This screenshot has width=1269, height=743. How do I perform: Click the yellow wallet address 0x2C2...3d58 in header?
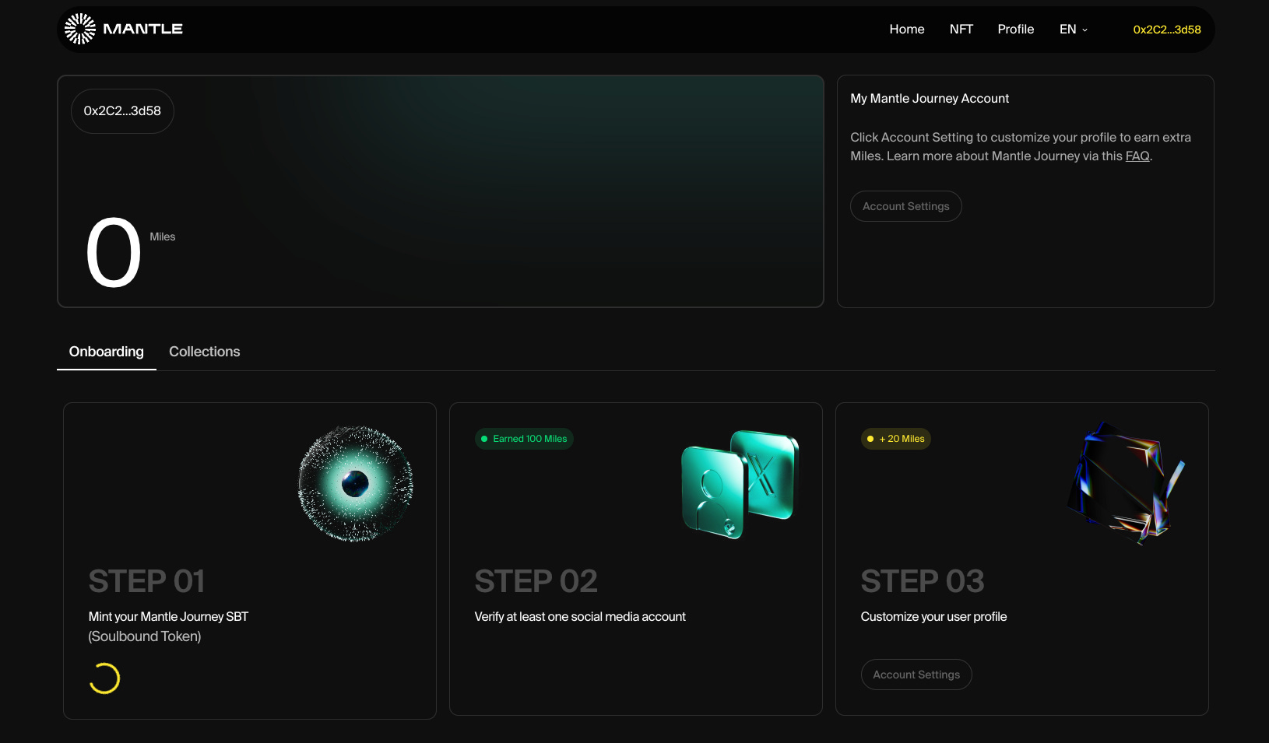1167,30
